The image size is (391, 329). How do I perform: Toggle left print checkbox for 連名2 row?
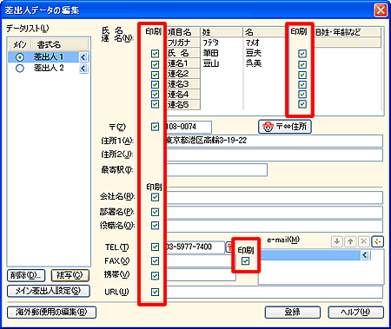tap(155, 75)
